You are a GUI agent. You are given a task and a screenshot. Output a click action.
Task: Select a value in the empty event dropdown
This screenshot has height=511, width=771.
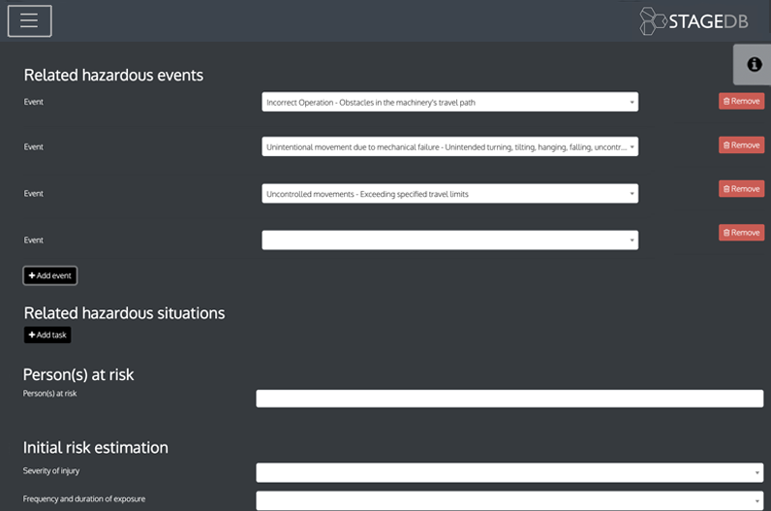tap(449, 240)
